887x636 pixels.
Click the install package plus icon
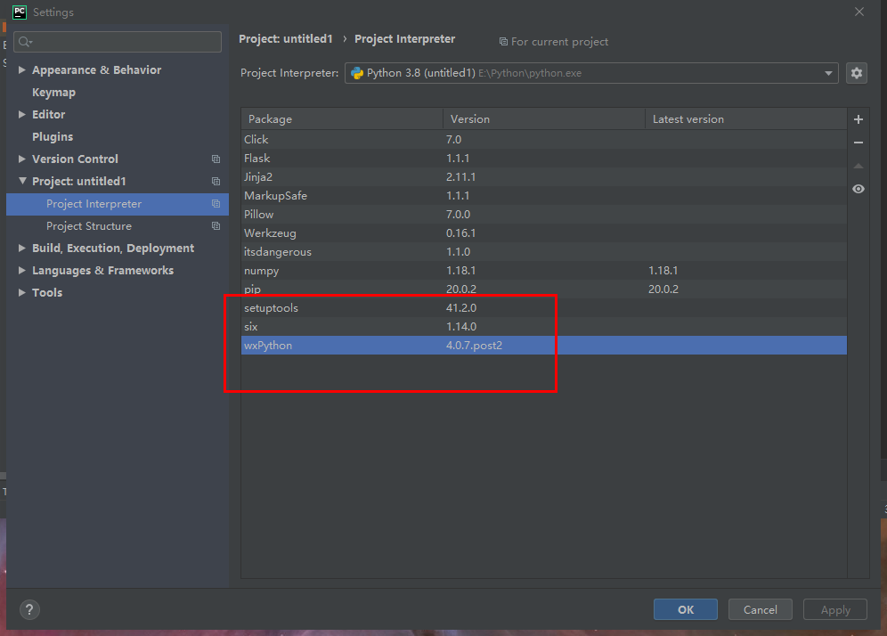click(858, 119)
